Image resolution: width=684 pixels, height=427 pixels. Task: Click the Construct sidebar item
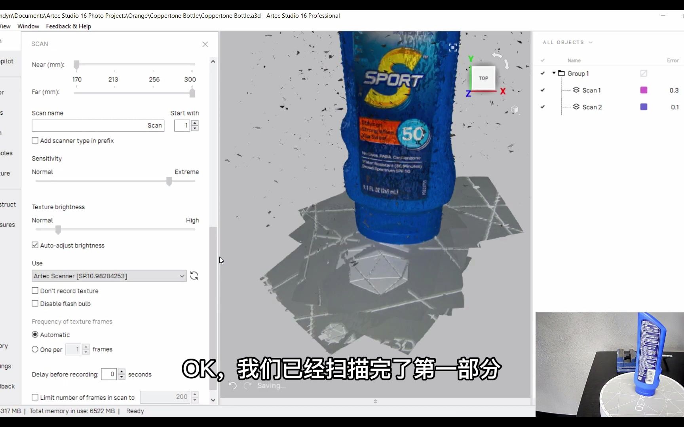[x=8, y=204]
